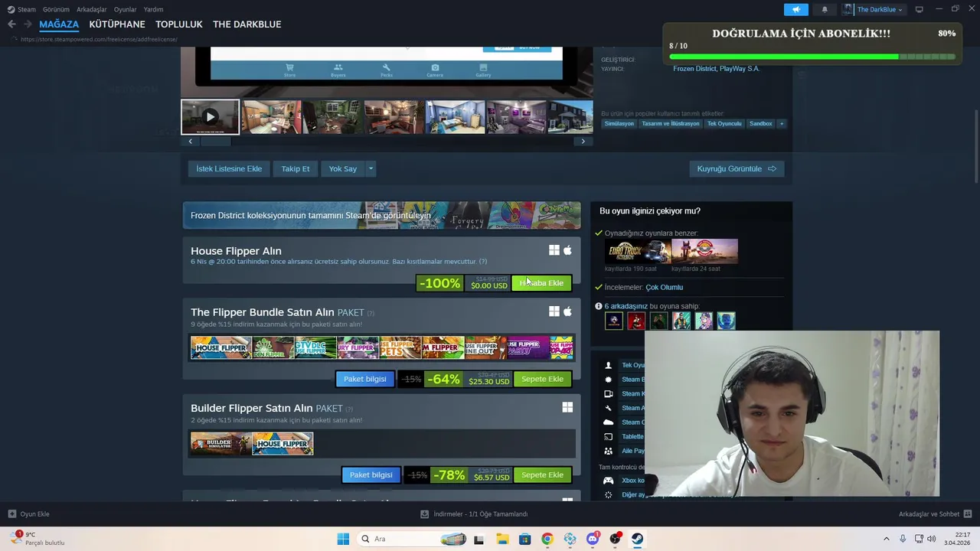This screenshot has height=551, width=980.
Task: Click the (?) beside The Flipper Bundle PAKET
Action: click(x=371, y=313)
